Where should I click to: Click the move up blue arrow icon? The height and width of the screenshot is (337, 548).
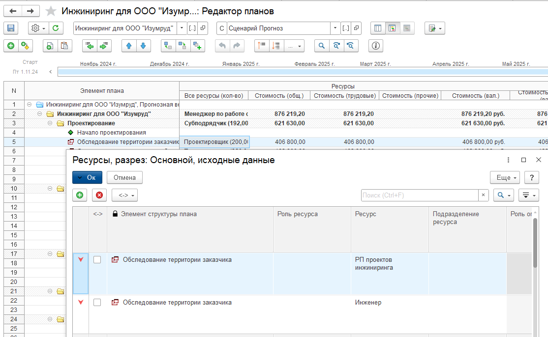click(129, 46)
